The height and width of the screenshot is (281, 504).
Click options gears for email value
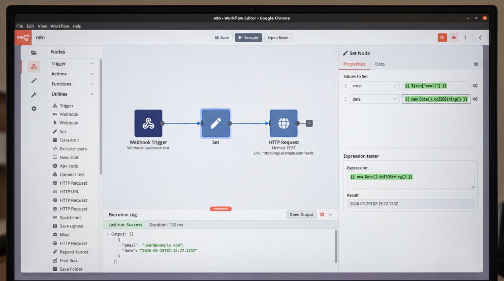(x=475, y=85)
